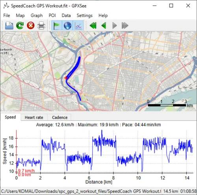Toggle Show graphs toolbar button
Screen dimensions: 197x195
coord(78,25)
